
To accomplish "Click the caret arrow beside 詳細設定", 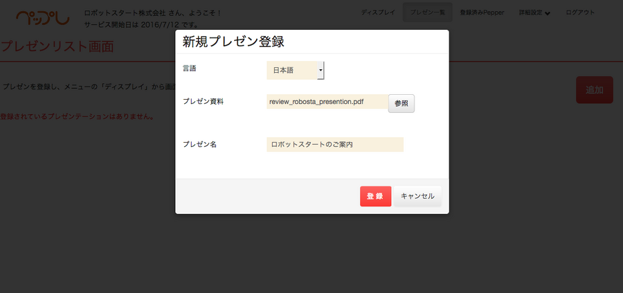I will click(548, 13).
